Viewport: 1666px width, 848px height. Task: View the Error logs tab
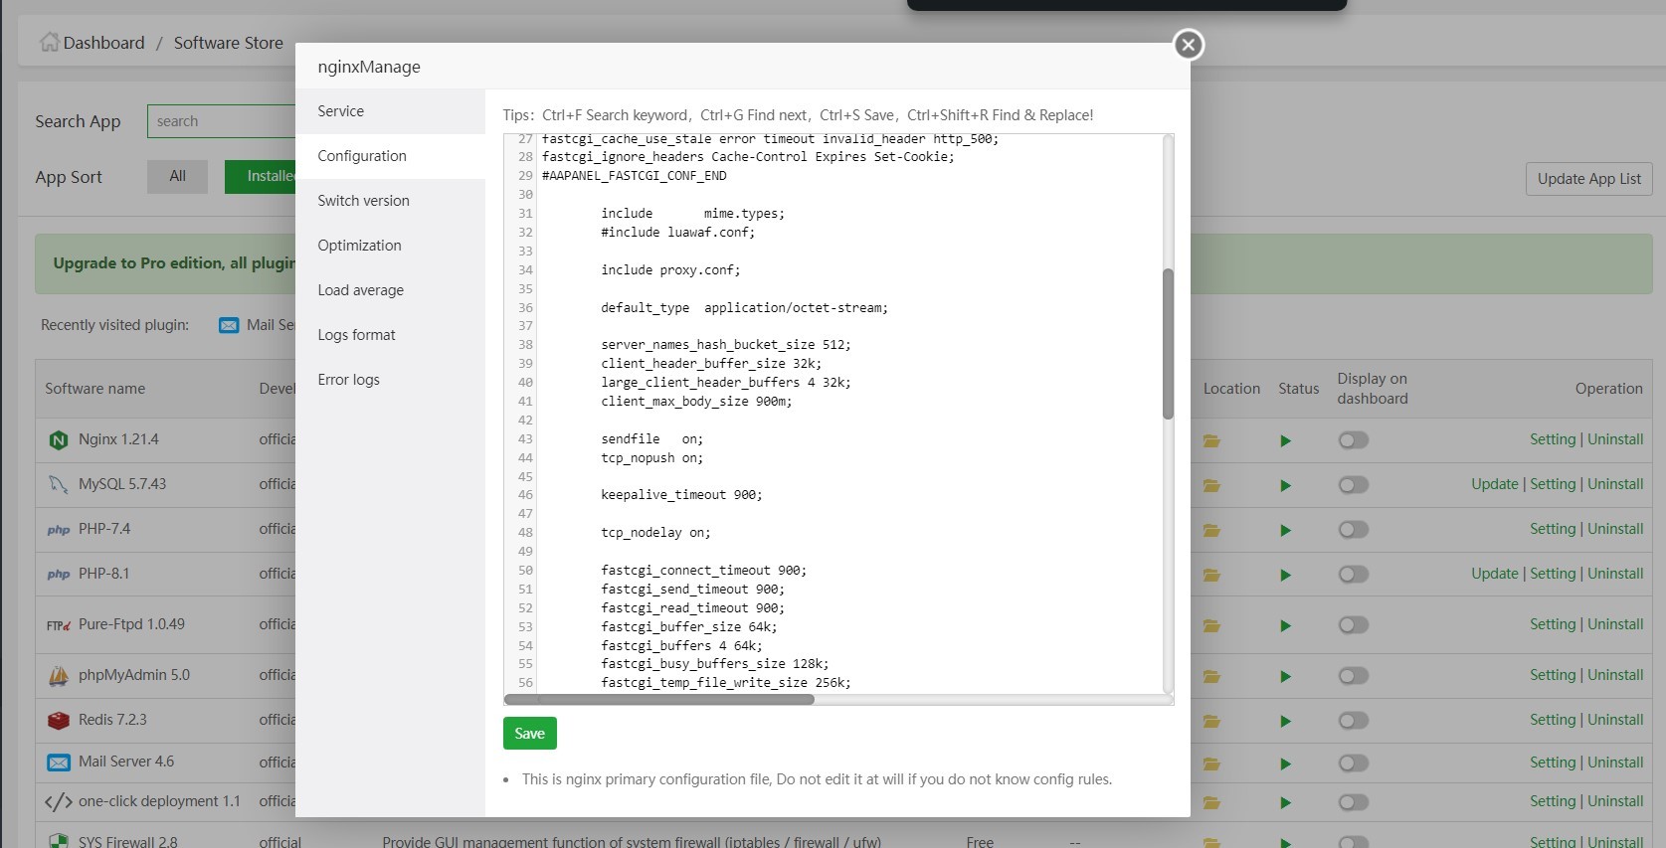[390, 380]
